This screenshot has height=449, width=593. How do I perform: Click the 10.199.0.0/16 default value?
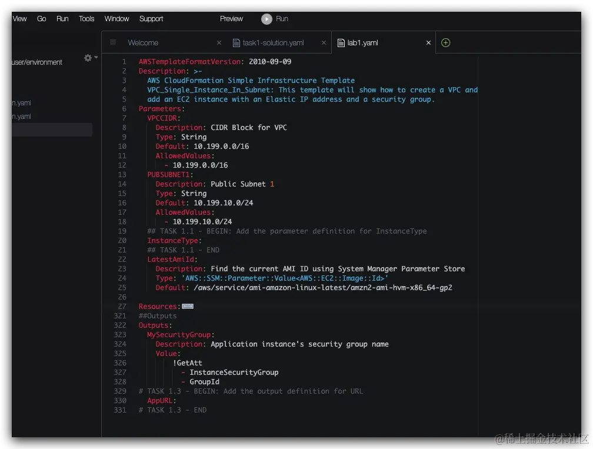click(221, 147)
